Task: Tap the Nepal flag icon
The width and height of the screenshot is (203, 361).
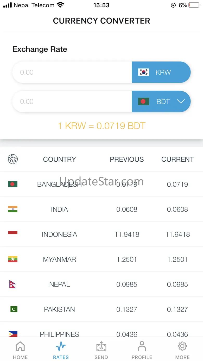Action: pyautogui.click(x=12, y=284)
